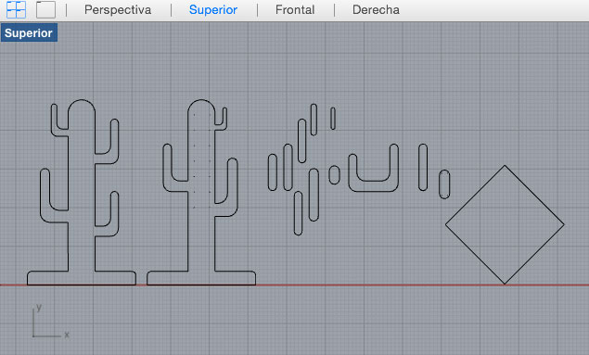Switch to four-viewport layout icon
The height and width of the screenshot is (355, 589).
tap(16, 10)
